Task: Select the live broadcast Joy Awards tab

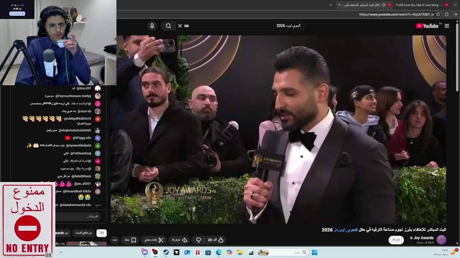Action: [364, 5]
